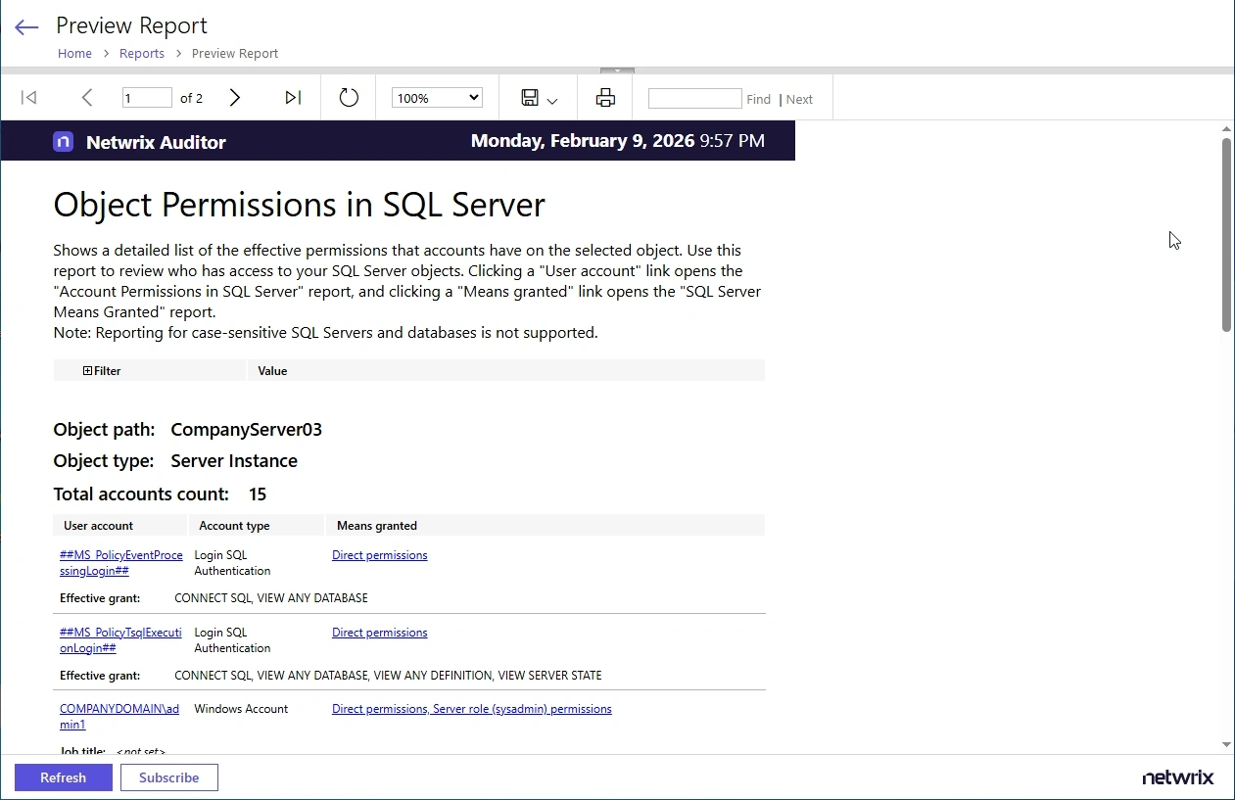Viewport: 1235px width, 800px height.
Task: Click the vertical scrollbar thumb
Action: 1226,235
